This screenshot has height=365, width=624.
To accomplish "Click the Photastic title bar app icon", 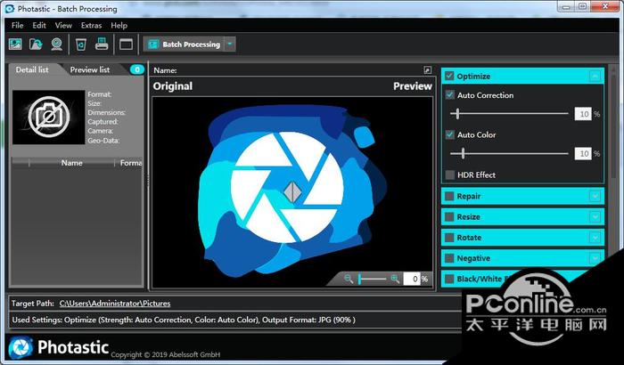I will [x=9, y=8].
